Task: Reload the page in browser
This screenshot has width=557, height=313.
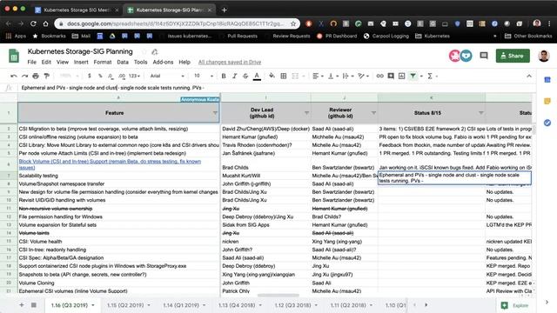Action: [x=33, y=23]
